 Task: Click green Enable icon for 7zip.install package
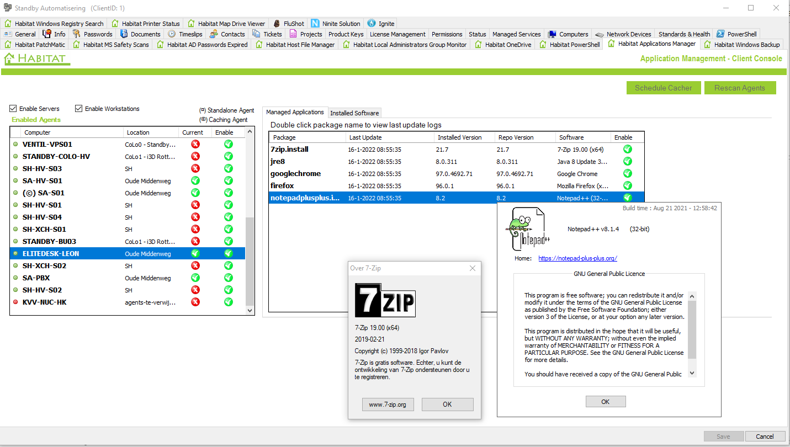pyautogui.click(x=627, y=149)
